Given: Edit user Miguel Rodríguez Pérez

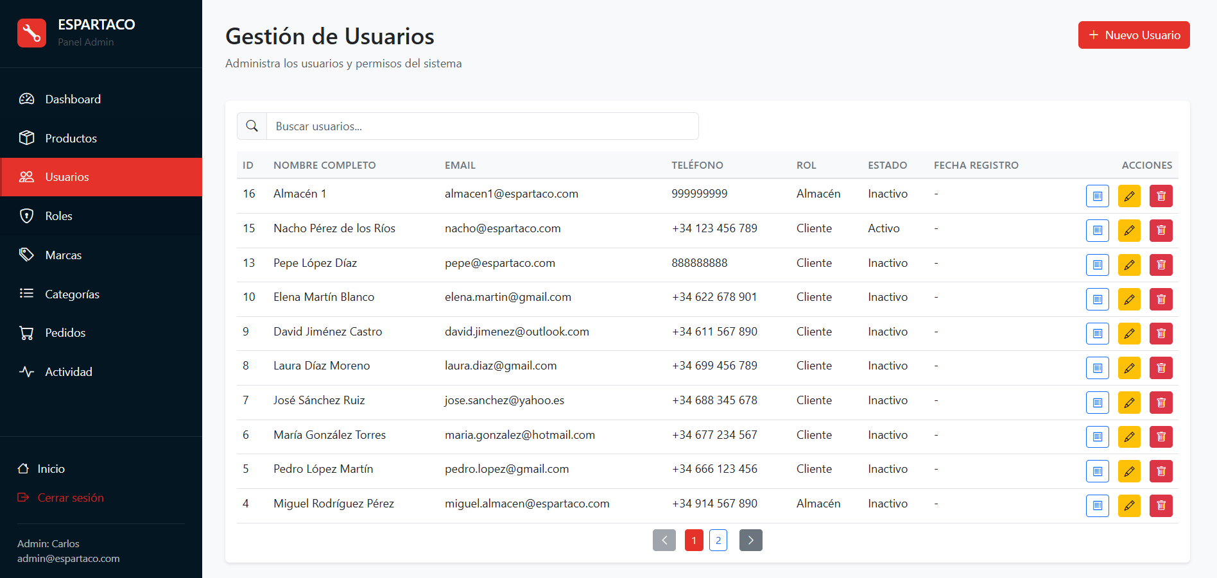Looking at the screenshot, I should point(1129,506).
